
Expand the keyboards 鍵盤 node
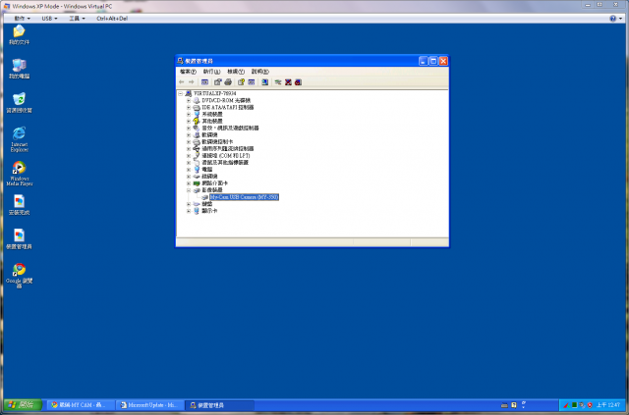pos(189,204)
